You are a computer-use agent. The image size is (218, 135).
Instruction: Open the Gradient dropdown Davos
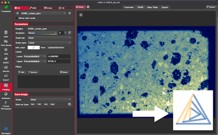(43, 33)
